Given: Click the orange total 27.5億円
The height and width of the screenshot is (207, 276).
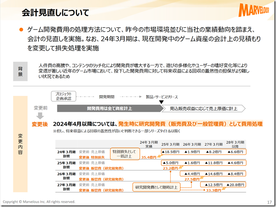Looking at the screenshot, I should click(x=192, y=179).
